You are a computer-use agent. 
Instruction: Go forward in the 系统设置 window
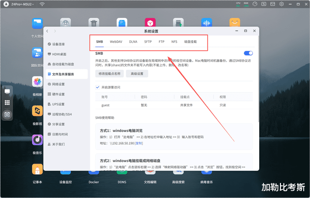click(x=55, y=31)
